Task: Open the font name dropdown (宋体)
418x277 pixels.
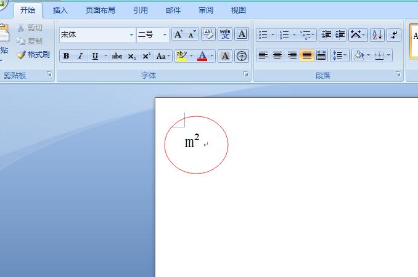Action: click(131, 35)
